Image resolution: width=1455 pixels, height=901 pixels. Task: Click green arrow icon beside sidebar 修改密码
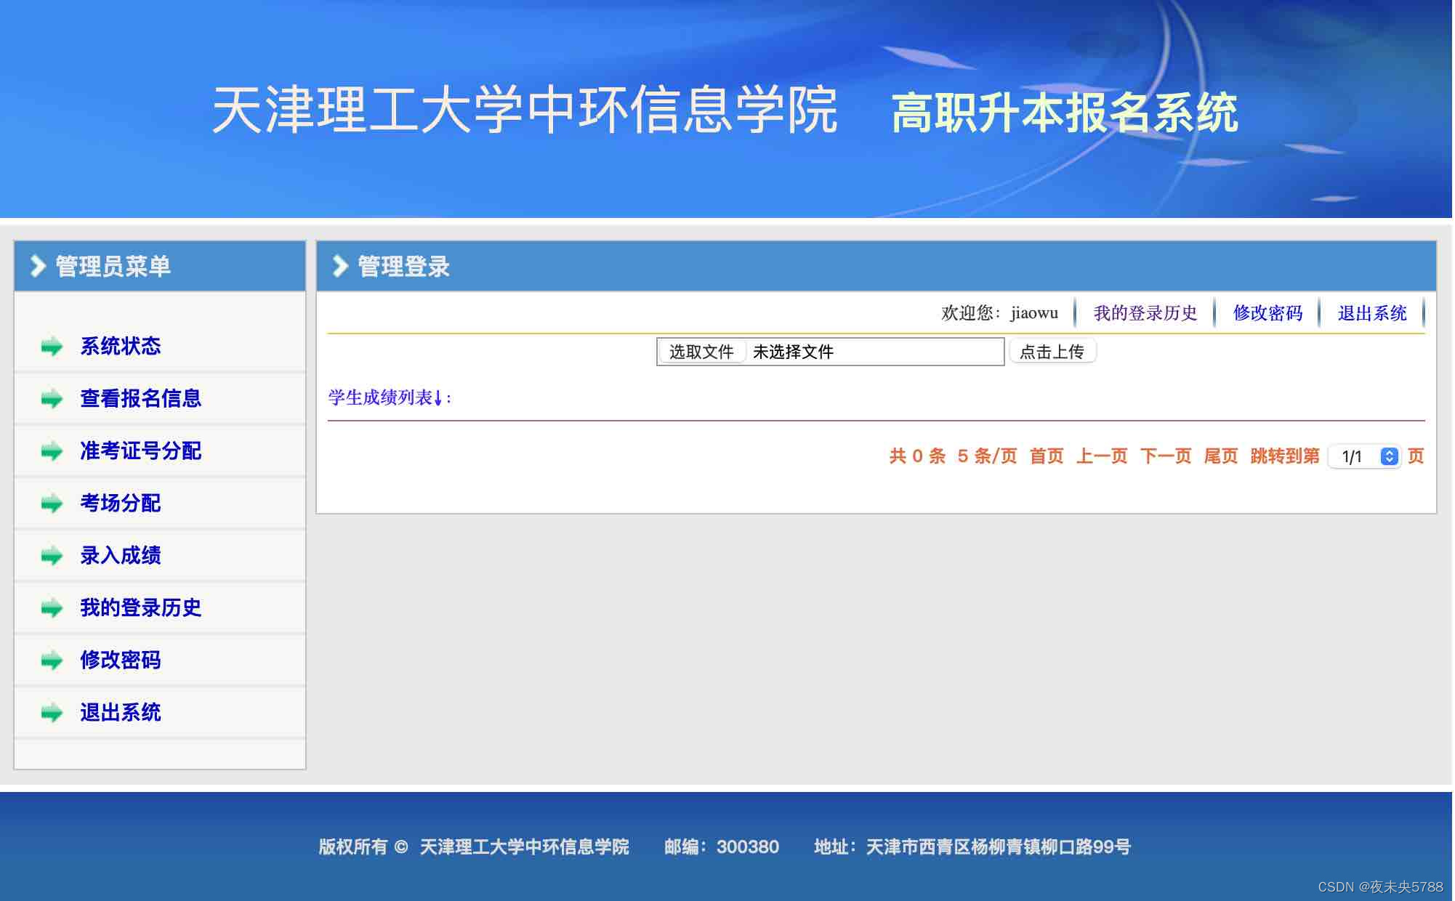pos(52,660)
